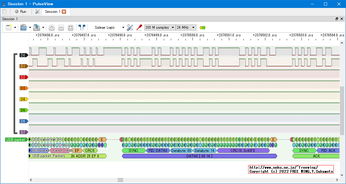Click the open file folder icon
The width and height of the screenshot is (346, 184).
(x=24, y=28)
